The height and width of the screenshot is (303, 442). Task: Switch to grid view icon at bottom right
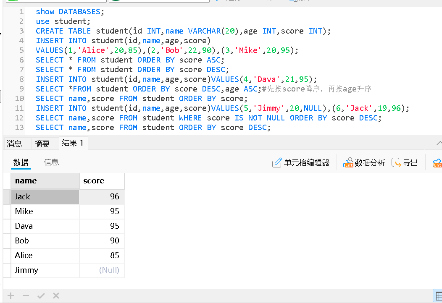point(438,296)
